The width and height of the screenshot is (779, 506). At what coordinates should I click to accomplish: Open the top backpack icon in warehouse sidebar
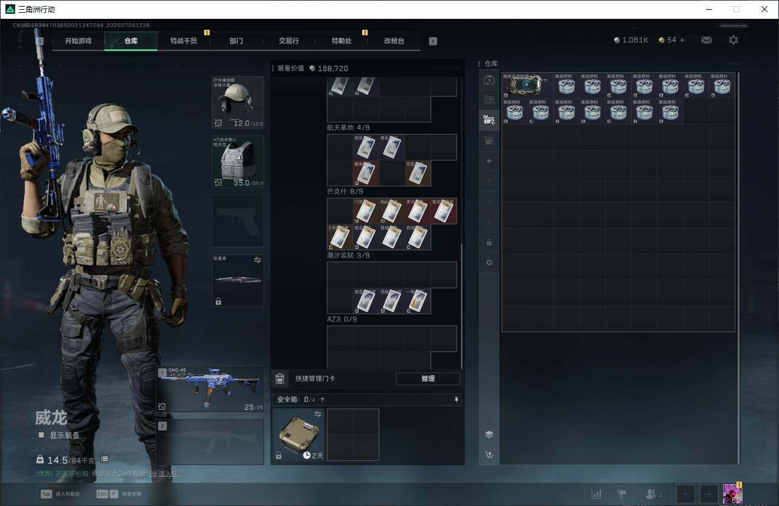(x=489, y=80)
